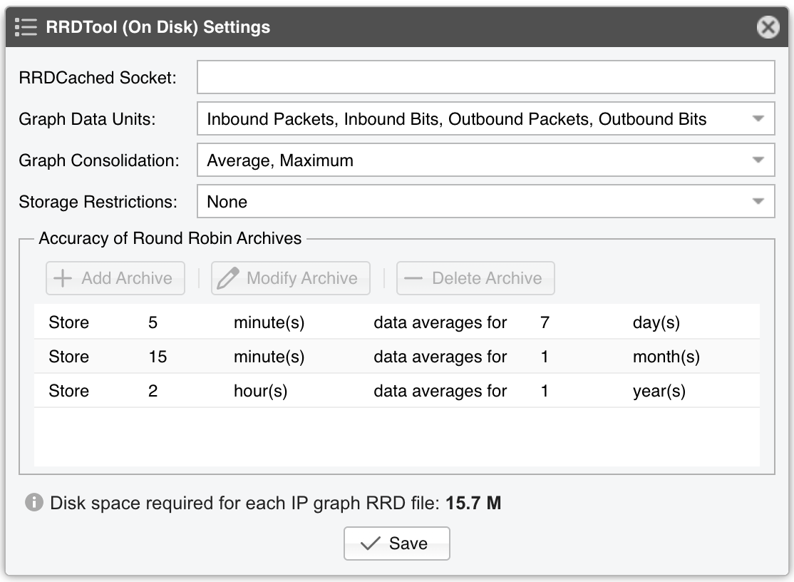Screen dimensions: 794x582
Task: Click 'Accuracy of Round Robin Archives' heading
Action: click(170, 238)
